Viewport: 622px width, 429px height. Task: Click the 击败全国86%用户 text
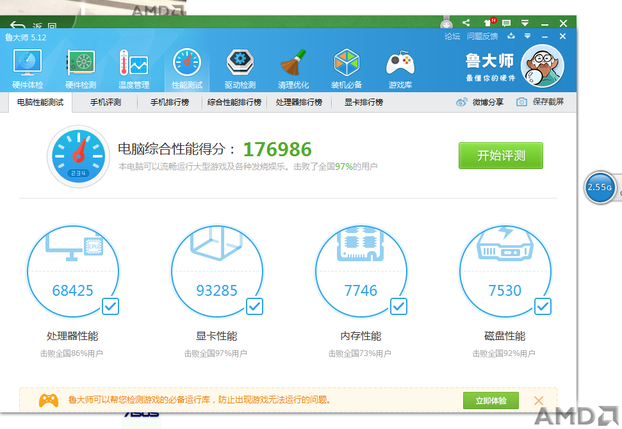(x=71, y=353)
